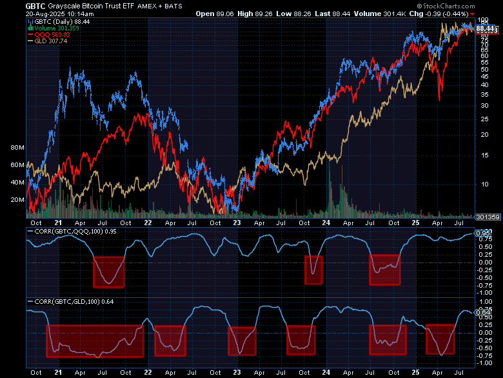Viewport: 503px width, 378px height.
Task: Click year label 23 on the bottom time axis
Action: [237, 373]
